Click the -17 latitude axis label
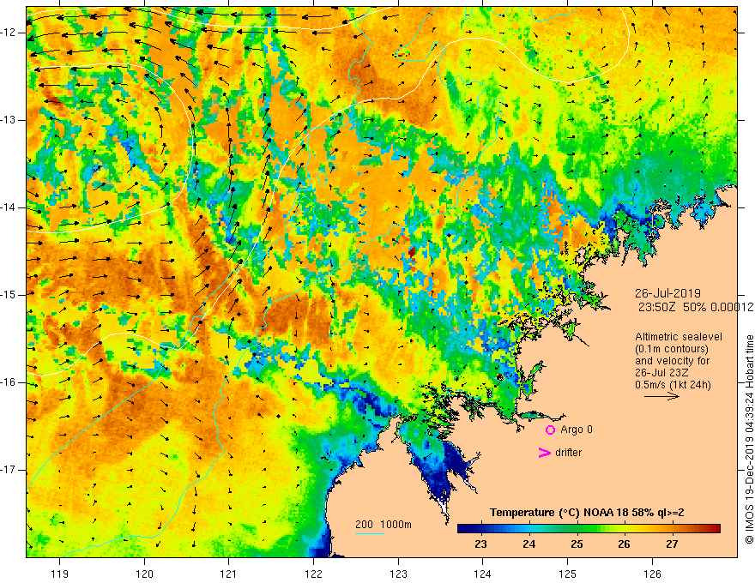The width and height of the screenshot is (755, 583). pyautogui.click(x=9, y=470)
